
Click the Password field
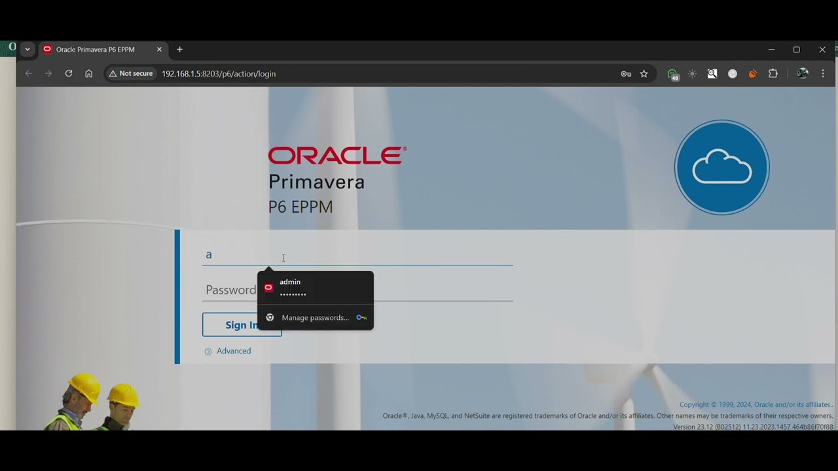357,290
